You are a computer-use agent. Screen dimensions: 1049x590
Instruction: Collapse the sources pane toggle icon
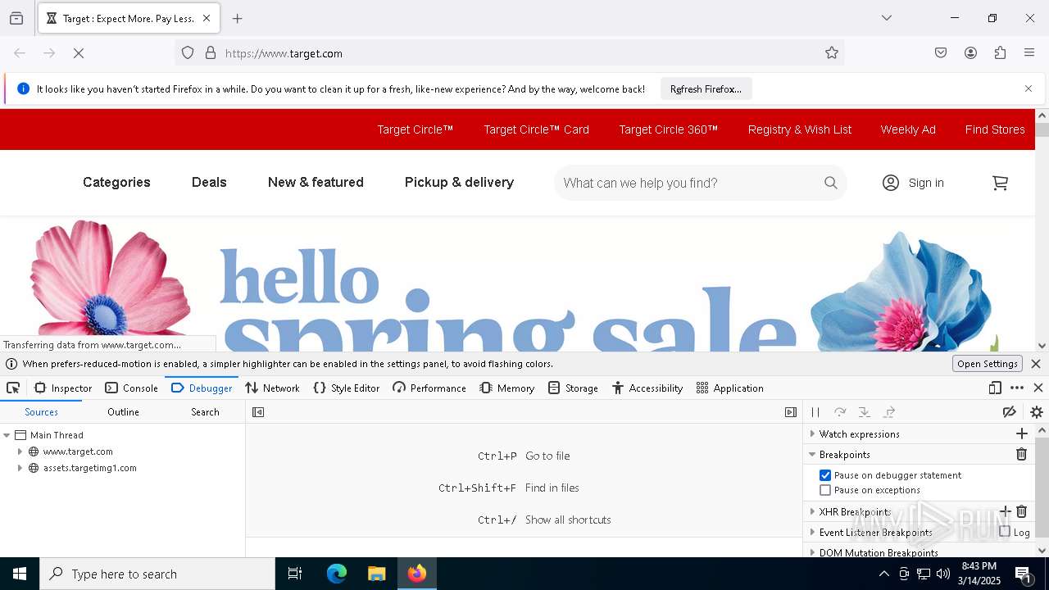tap(258, 412)
